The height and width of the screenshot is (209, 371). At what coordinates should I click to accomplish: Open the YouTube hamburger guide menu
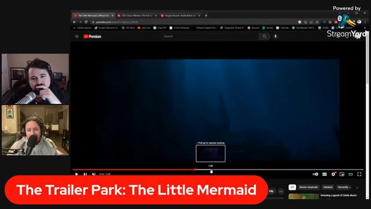pyautogui.click(x=77, y=36)
